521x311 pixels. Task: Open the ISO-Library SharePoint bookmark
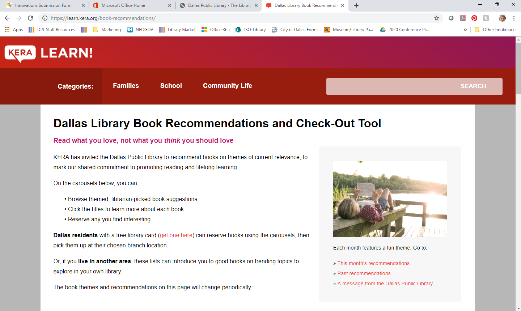[250, 30]
